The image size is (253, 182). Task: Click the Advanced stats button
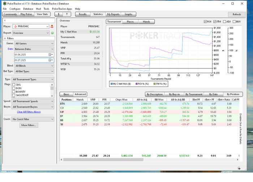coord(80,94)
